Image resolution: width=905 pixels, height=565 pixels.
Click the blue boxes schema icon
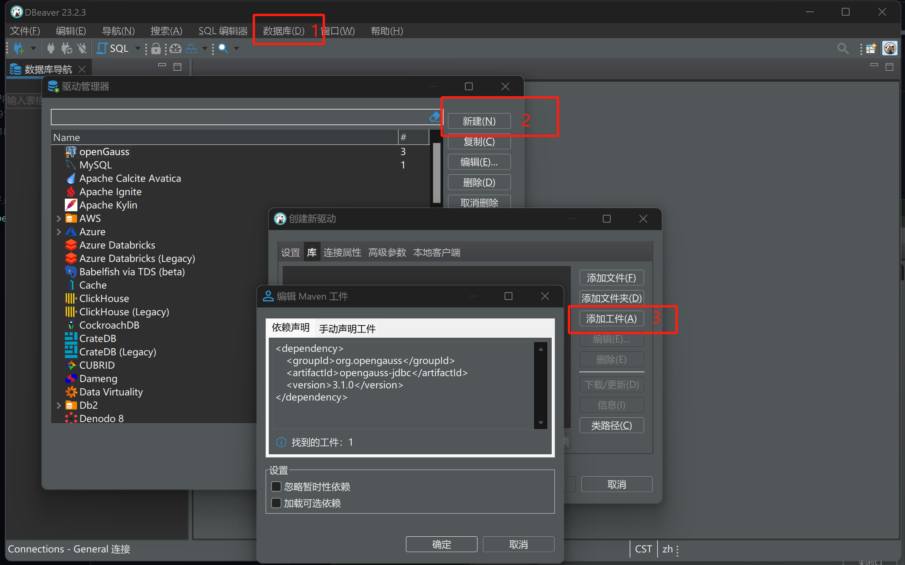point(191,48)
